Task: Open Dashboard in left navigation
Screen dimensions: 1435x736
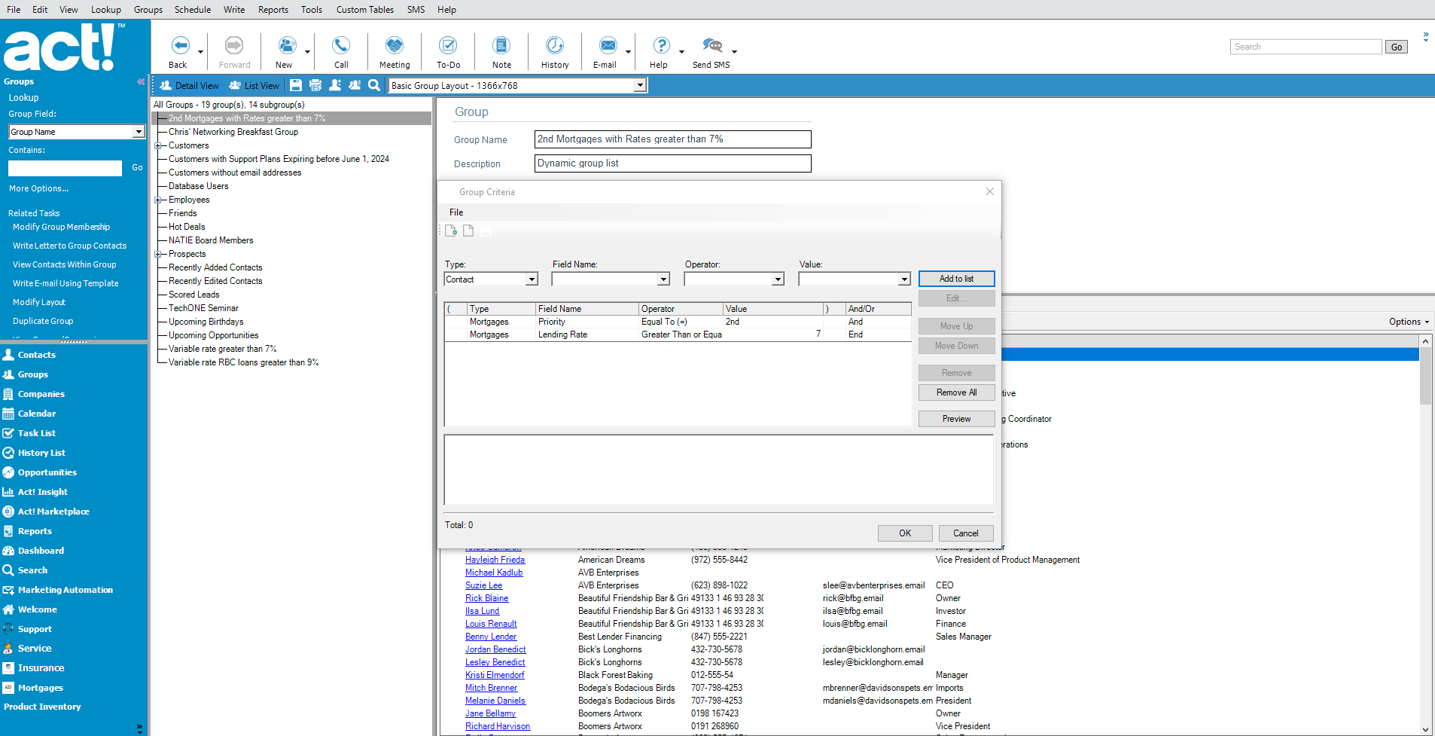Action: [41, 551]
